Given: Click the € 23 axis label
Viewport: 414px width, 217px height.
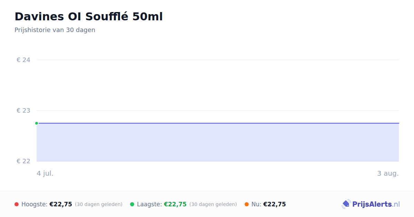Looking at the screenshot, I should pyautogui.click(x=23, y=111).
